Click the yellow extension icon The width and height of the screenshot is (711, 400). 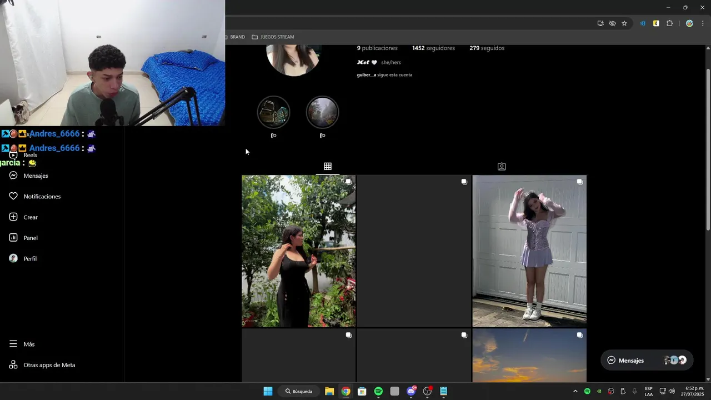[x=656, y=23]
